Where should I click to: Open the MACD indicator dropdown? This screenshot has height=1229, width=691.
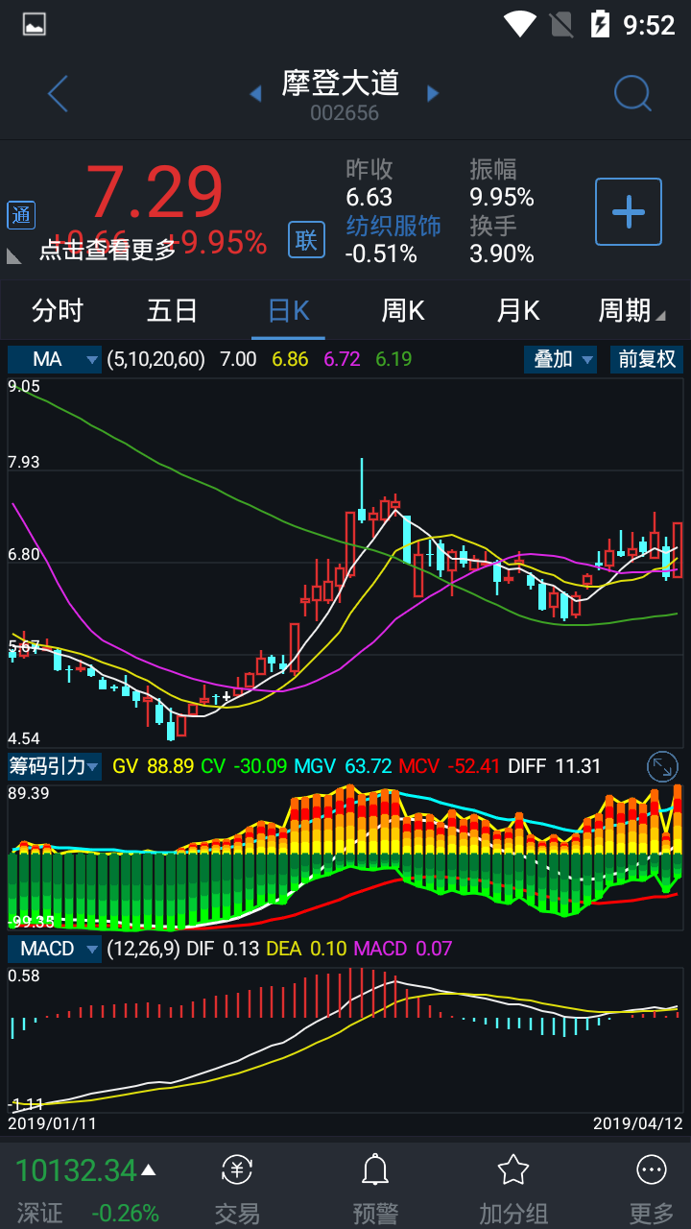pos(55,949)
